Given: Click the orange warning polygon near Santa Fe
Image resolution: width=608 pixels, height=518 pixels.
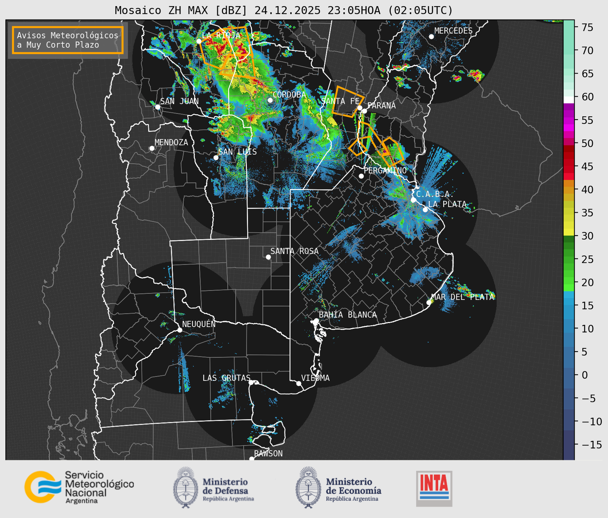Looking at the screenshot, I should click(347, 102).
